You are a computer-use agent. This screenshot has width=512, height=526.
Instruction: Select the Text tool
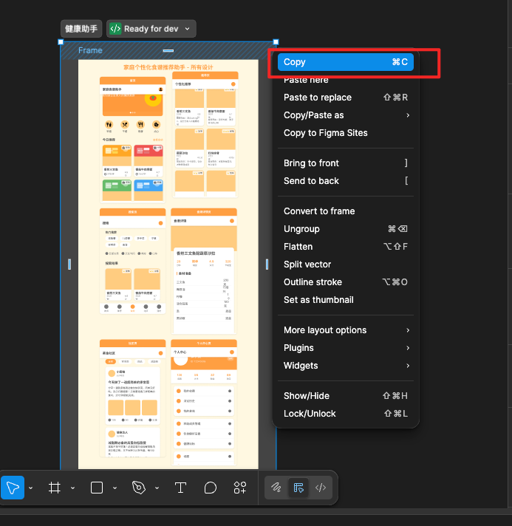(180, 488)
